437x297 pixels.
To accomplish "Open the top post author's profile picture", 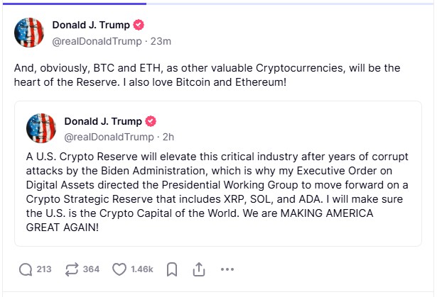I will pyautogui.click(x=29, y=33).
